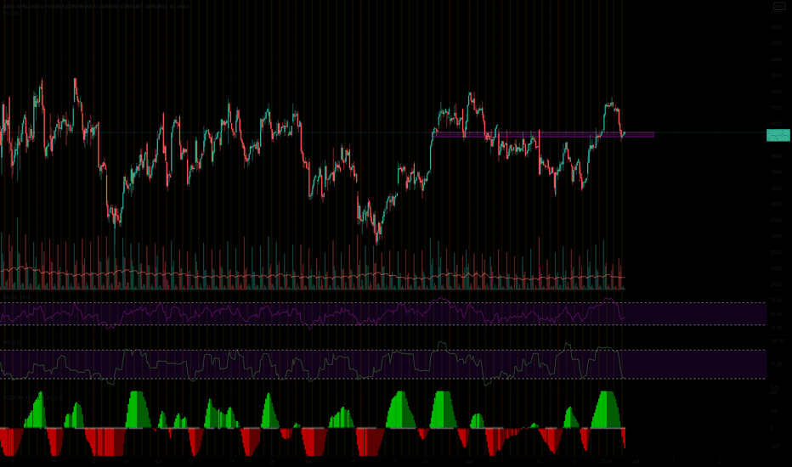
Task: Click the Hang Seng Index Futures chart title
Action: click(97, 7)
